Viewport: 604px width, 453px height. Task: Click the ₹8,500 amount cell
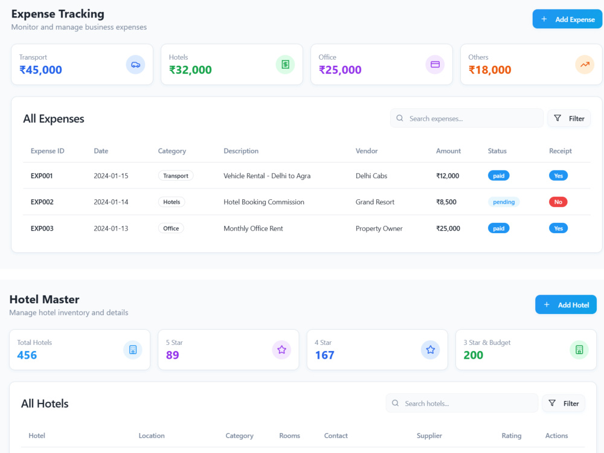[x=446, y=202]
